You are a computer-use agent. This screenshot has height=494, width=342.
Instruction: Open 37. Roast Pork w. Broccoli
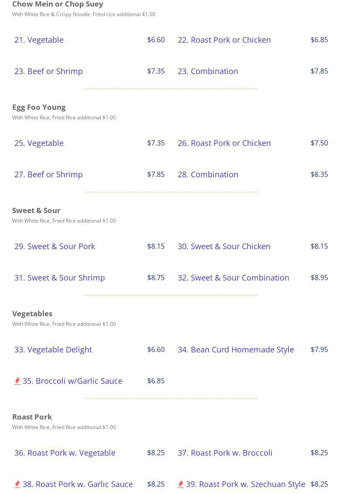225,453
